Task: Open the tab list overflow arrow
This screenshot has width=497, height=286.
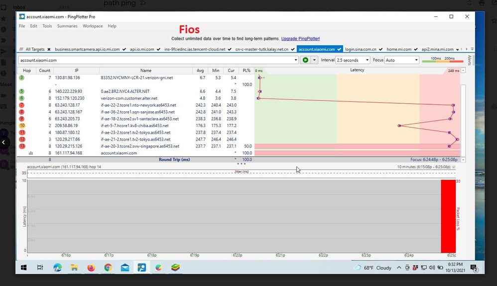Action: coord(472,49)
